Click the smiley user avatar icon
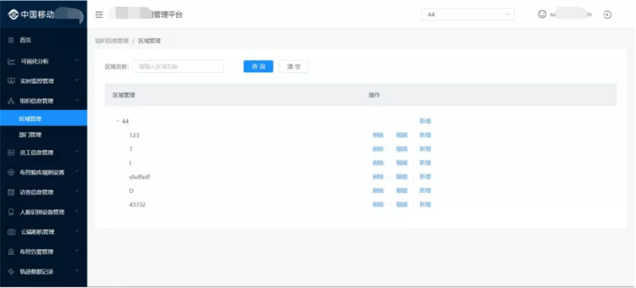The height and width of the screenshot is (288, 636). pos(542,15)
